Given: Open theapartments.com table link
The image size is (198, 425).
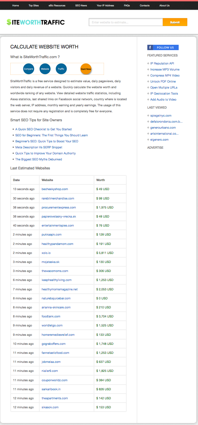Looking at the screenshot, I should [55, 398].
